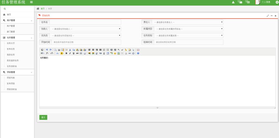Screen dimensions: 279x138
Task: Click the hamburger menu icon beside title
Action: point(31,2)
